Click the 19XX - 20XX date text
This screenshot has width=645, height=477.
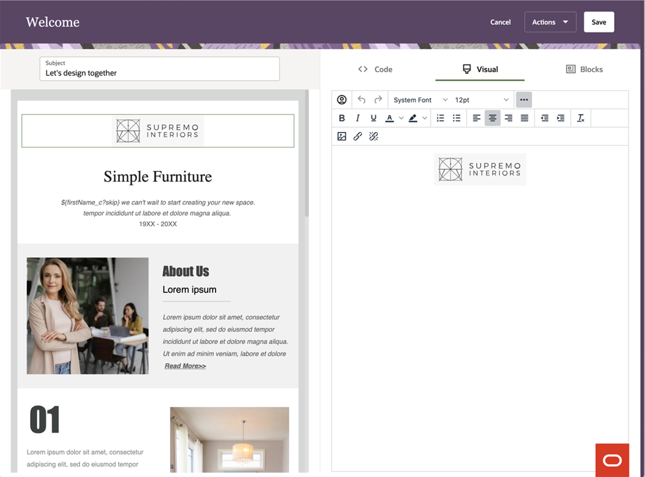point(158,224)
